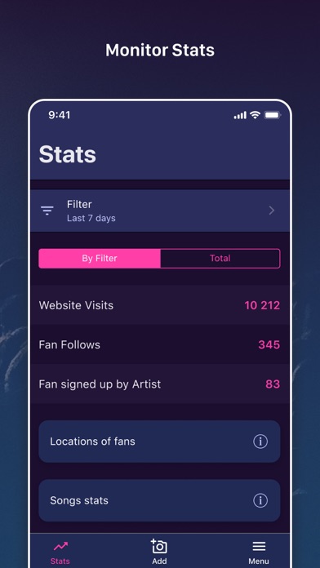Screen dimensions: 320x568
Task: Open the info icon for Locations of fans
Action: click(260, 442)
